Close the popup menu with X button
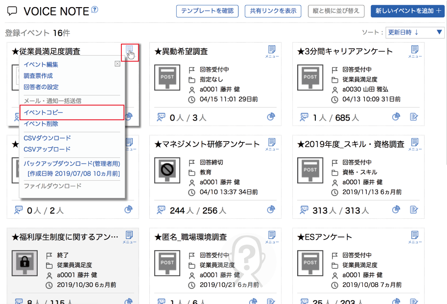 click(117, 63)
